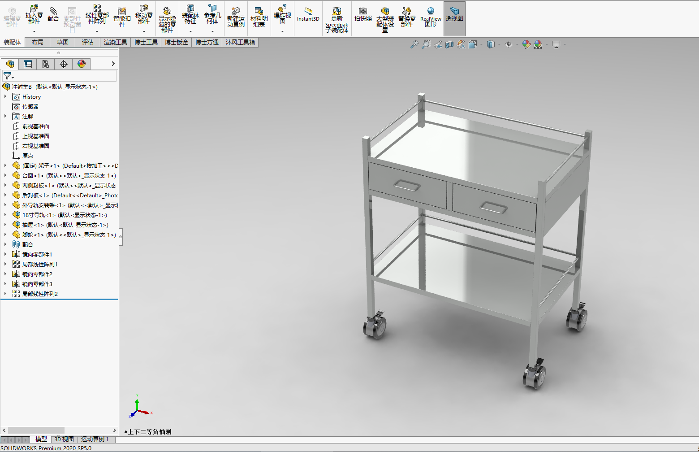Click Zoom to Area icon

[426, 44]
